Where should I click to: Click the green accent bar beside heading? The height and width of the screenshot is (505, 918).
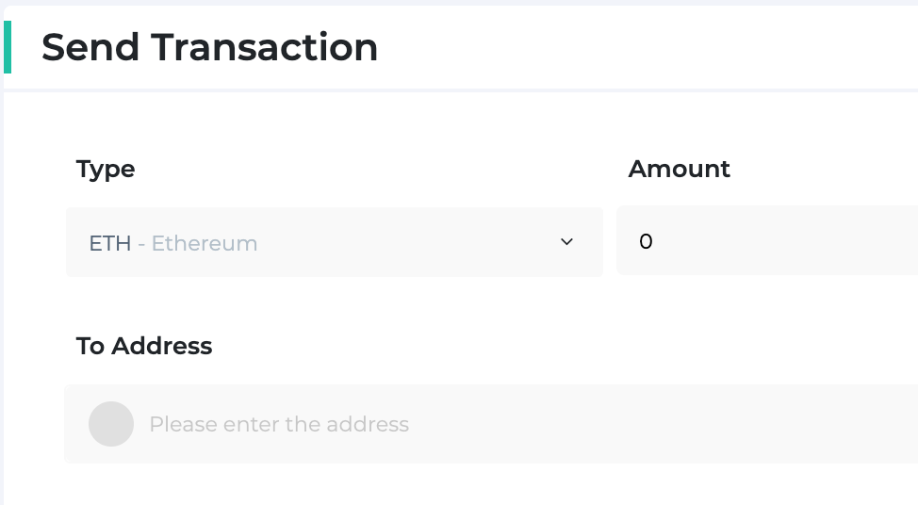tap(8, 47)
